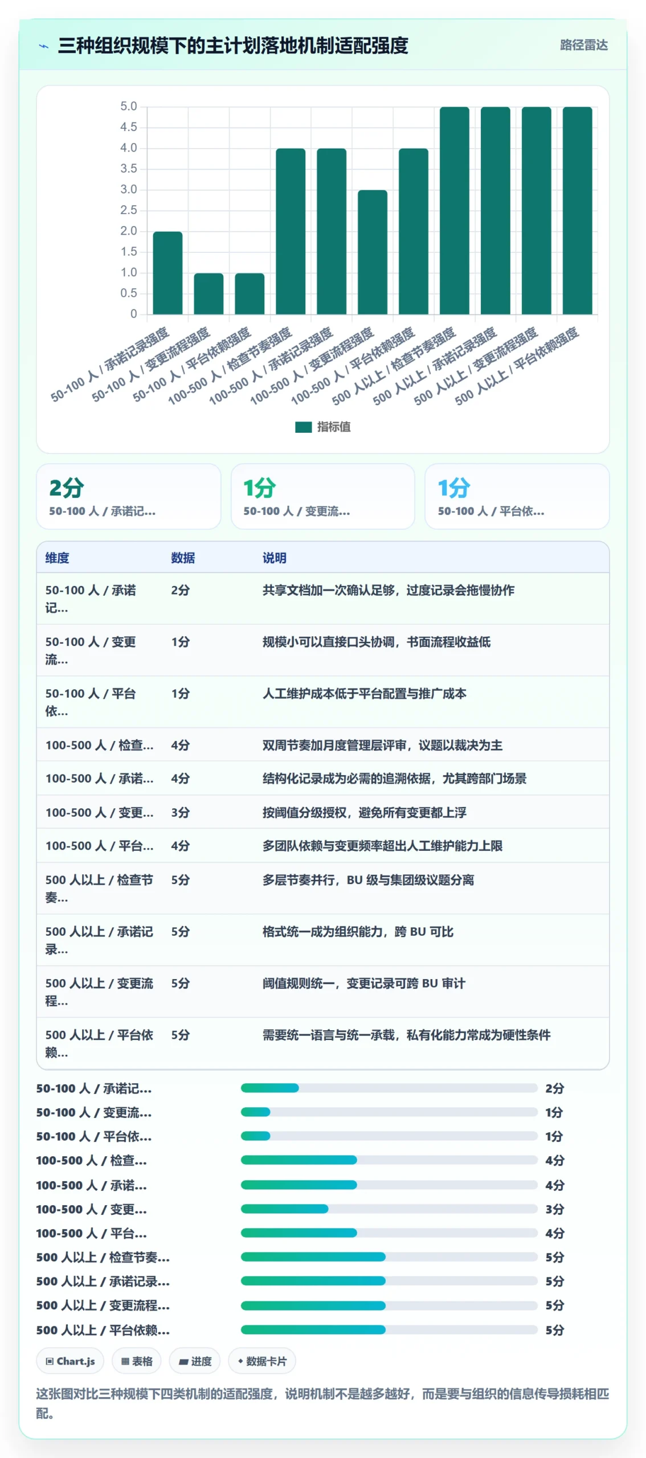The width and height of the screenshot is (646, 1458).
Task: Click the 说明 column header
Action: [275, 558]
